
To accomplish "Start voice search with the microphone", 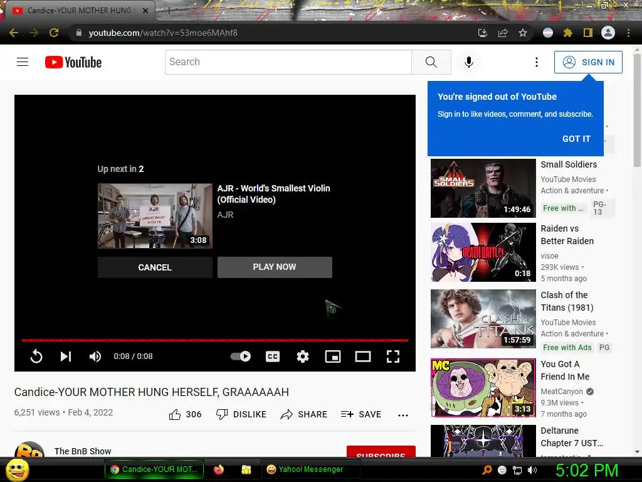I will coord(469,62).
